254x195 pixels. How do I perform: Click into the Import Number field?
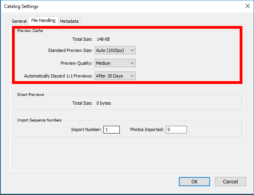(x=111, y=130)
